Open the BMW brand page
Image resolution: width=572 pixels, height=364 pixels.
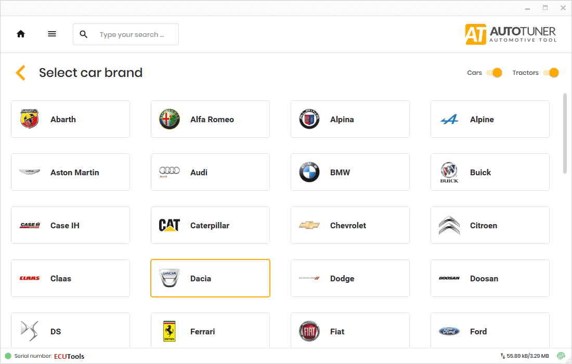click(x=350, y=172)
